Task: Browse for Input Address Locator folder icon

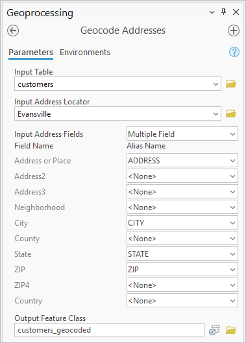Action: [x=231, y=113]
